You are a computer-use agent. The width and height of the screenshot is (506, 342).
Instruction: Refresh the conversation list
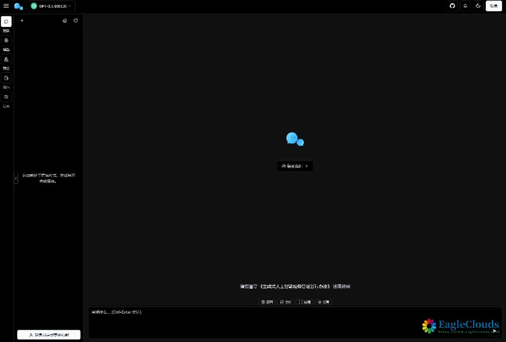click(76, 21)
